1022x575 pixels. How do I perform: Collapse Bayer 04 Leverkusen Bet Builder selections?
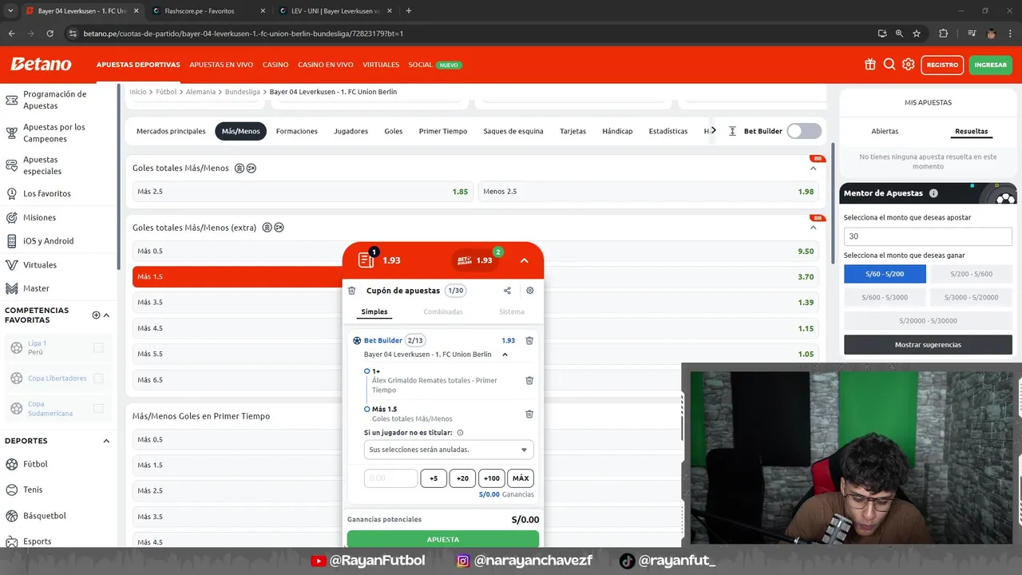[505, 355]
